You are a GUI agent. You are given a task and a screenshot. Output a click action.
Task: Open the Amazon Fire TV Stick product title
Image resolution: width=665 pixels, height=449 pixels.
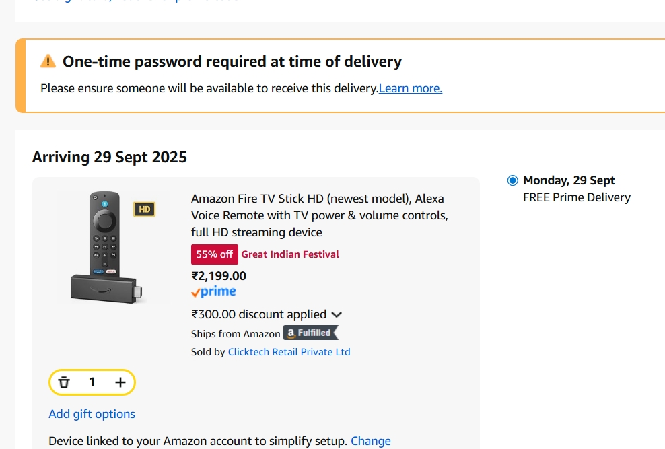(x=317, y=215)
